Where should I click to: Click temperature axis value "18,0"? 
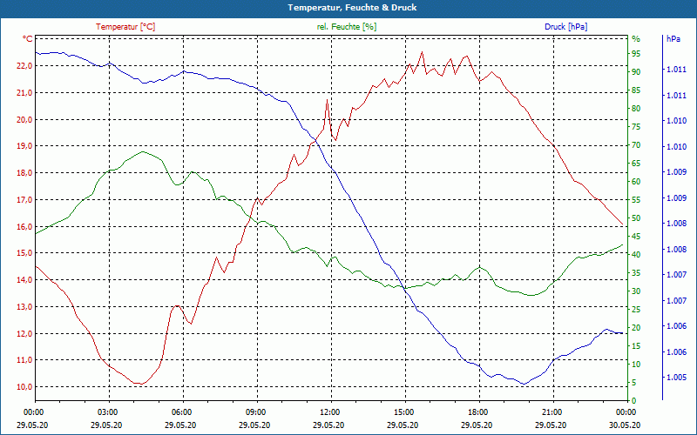pos(24,172)
